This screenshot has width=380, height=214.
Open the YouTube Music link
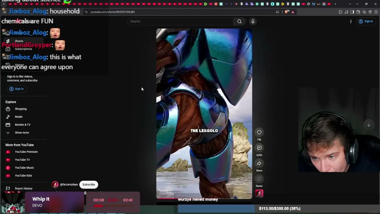click(x=24, y=168)
